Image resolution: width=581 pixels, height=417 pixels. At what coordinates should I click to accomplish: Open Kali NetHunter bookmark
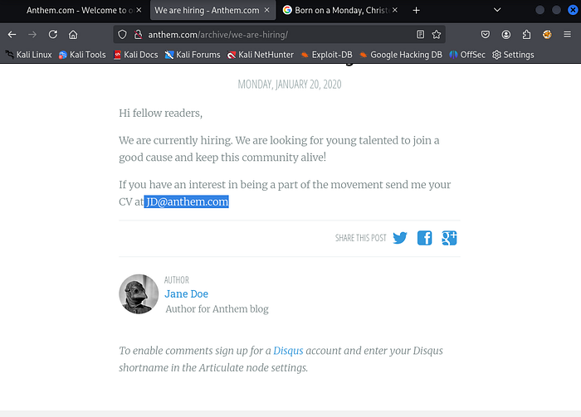click(x=260, y=55)
